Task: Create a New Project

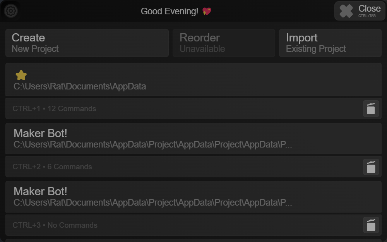Action: 87,43
